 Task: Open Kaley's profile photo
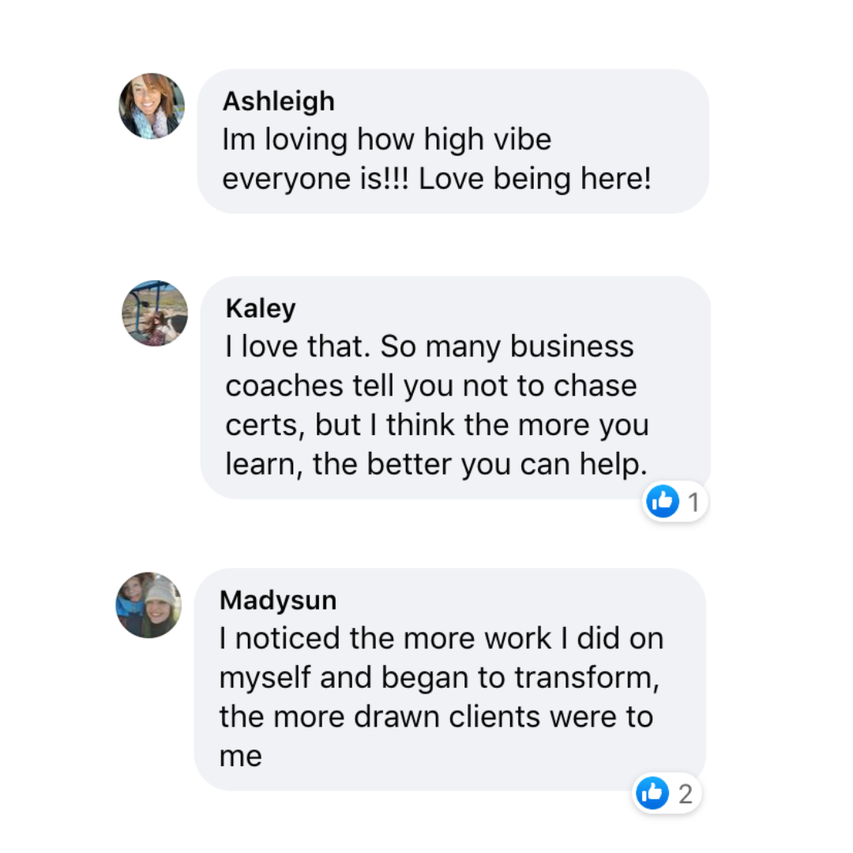pyautogui.click(x=155, y=313)
